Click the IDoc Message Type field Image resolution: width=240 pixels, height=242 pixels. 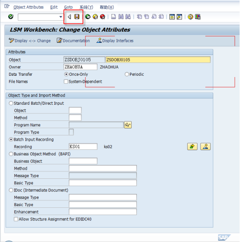[x=103, y=197]
